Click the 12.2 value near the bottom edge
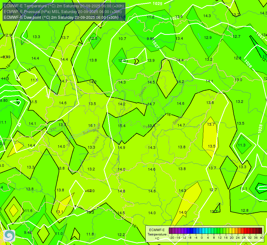 pyautogui.click(x=121, y=235)
